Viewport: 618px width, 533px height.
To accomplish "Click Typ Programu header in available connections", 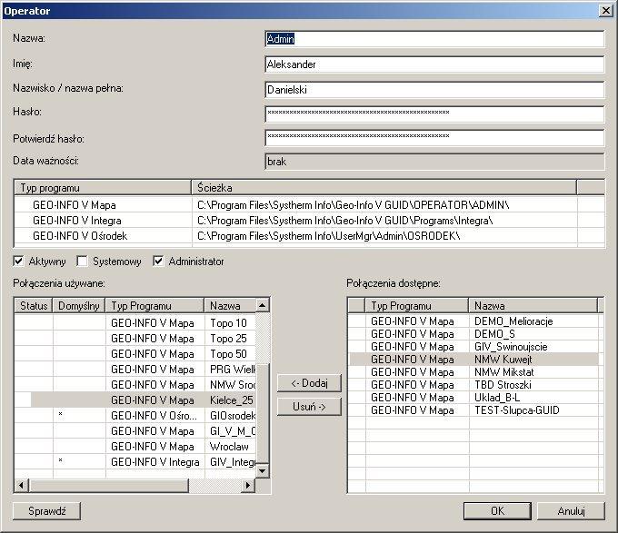I will coord(417,305).
